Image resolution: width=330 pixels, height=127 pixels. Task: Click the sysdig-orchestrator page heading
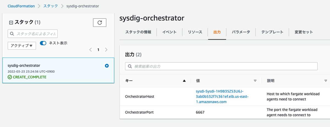tap(152, 18)
